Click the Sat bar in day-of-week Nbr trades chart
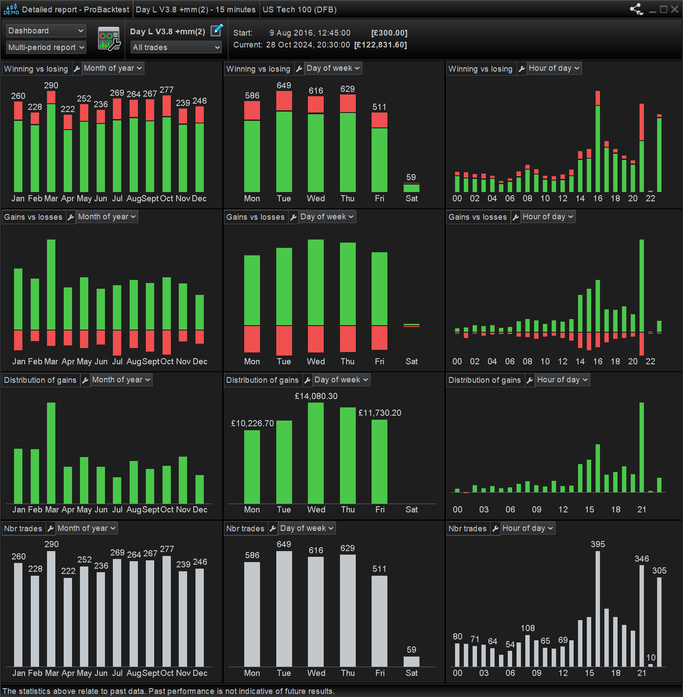The height and width of the screenshot is (697, 683). [x=412, y=661]
